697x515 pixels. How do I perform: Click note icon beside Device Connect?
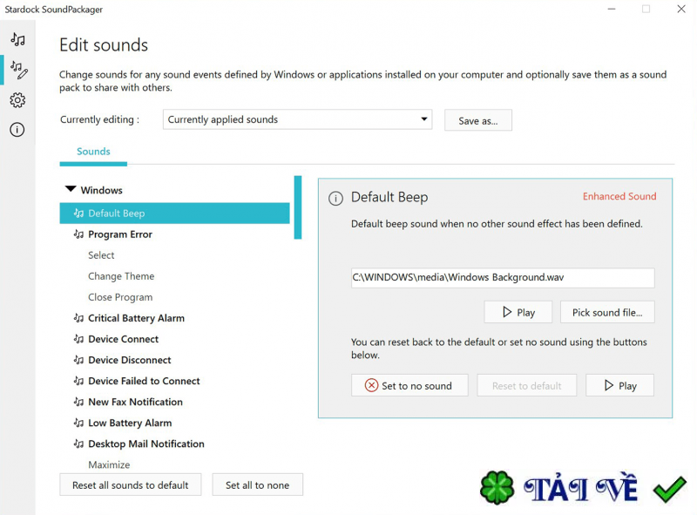click(78, 339)
